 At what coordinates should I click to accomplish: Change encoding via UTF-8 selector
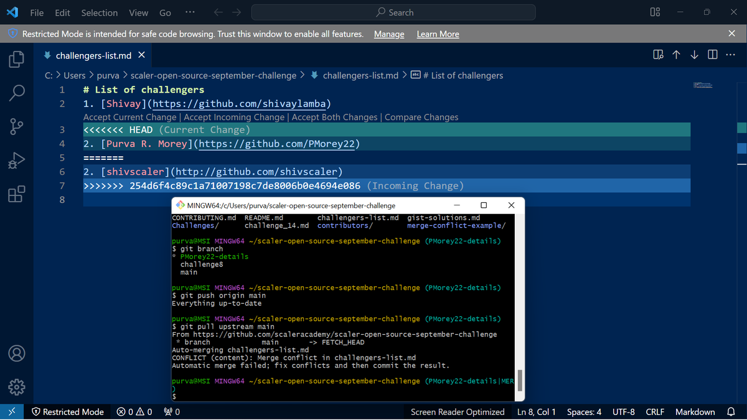click(x=623, y=411)
